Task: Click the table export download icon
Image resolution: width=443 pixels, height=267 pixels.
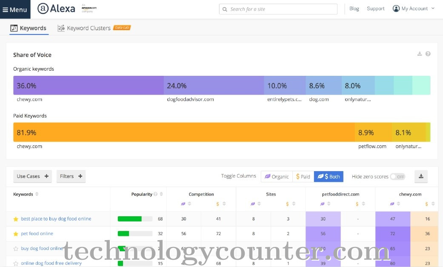Action: pyautogui.click(x=421, y=176)
